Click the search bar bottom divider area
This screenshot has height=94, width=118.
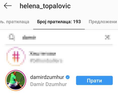click(x=58, y=45)
